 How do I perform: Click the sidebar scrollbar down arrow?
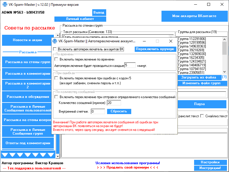[57, 156]
